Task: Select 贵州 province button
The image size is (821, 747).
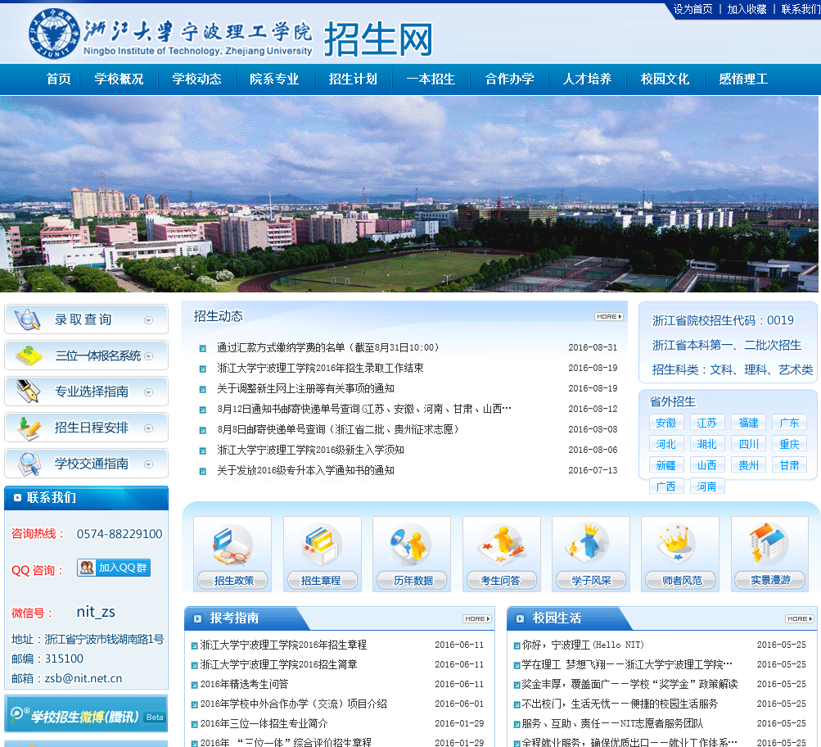Action: (x=749, y=465)
